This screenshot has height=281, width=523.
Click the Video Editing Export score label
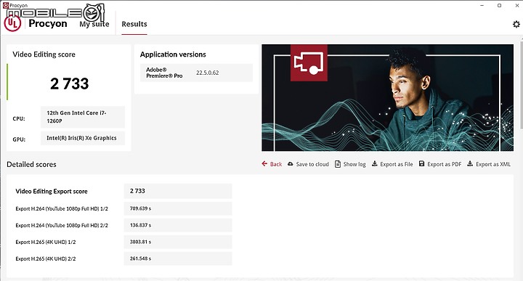tap(52, 192)
